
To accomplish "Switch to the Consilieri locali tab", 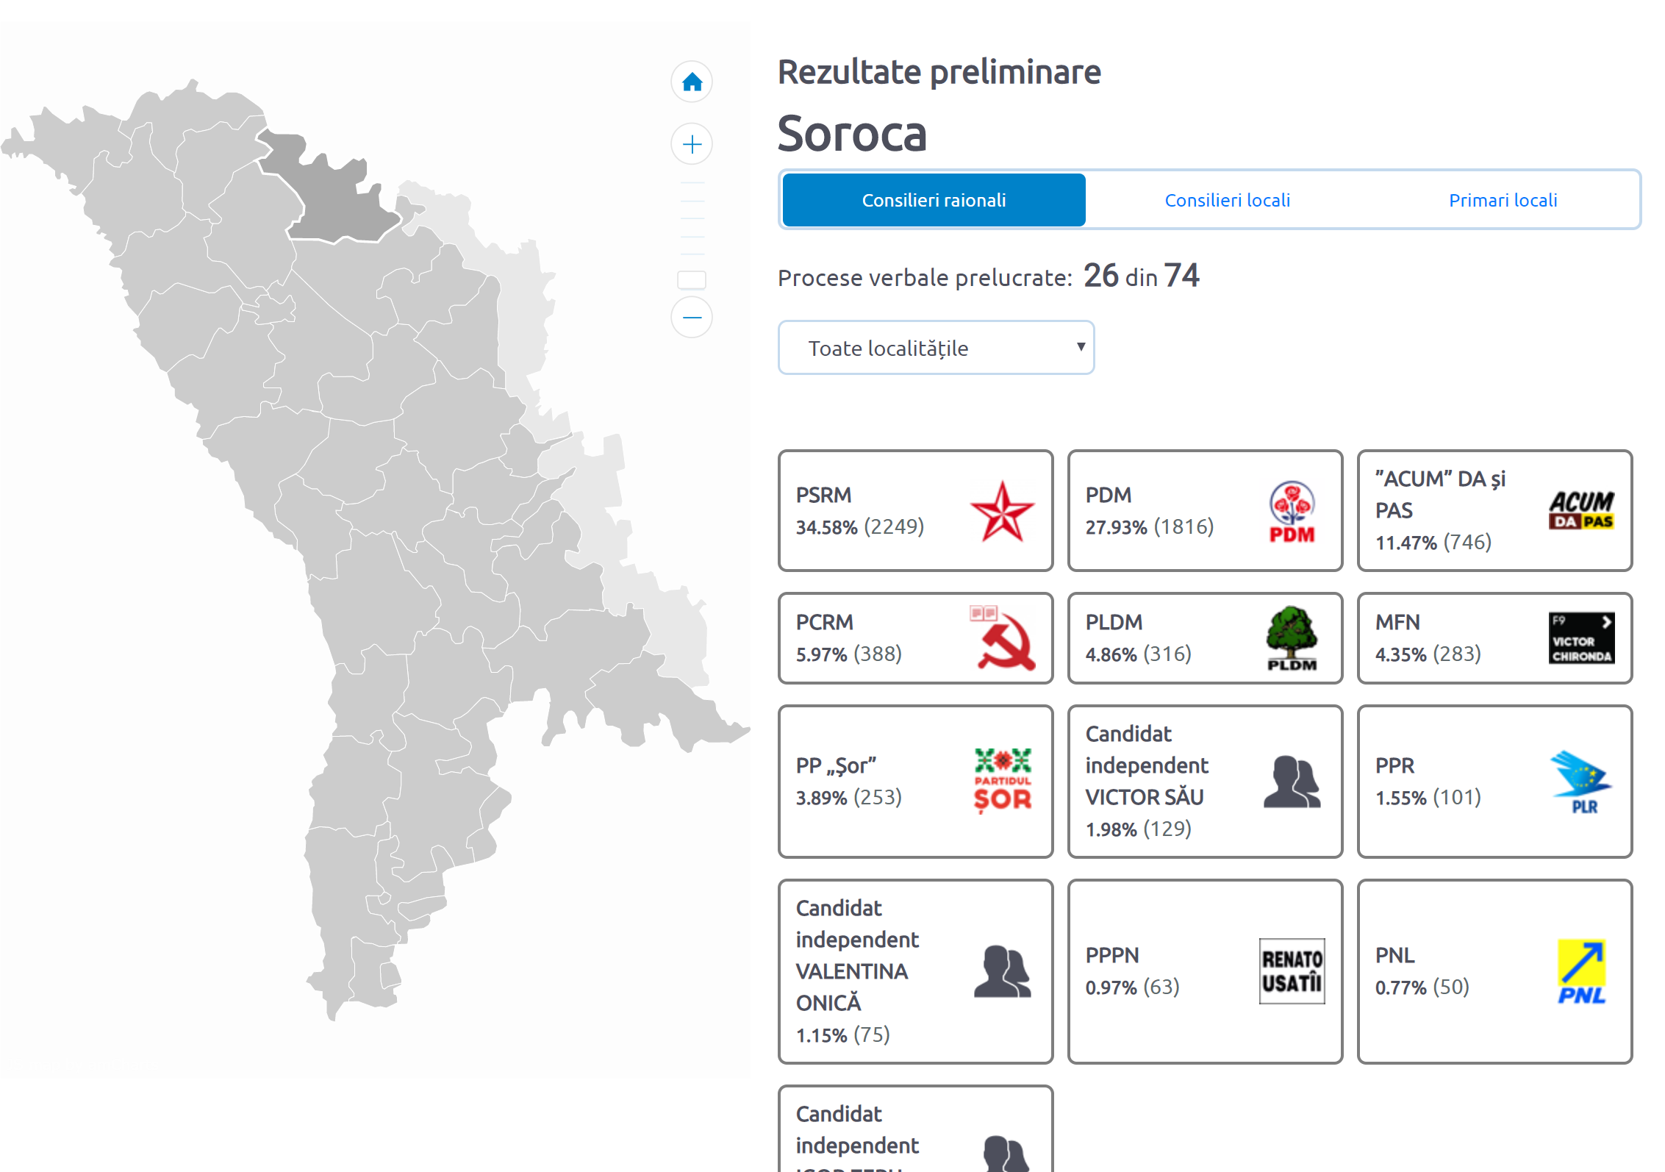I will pos(1227,200).
